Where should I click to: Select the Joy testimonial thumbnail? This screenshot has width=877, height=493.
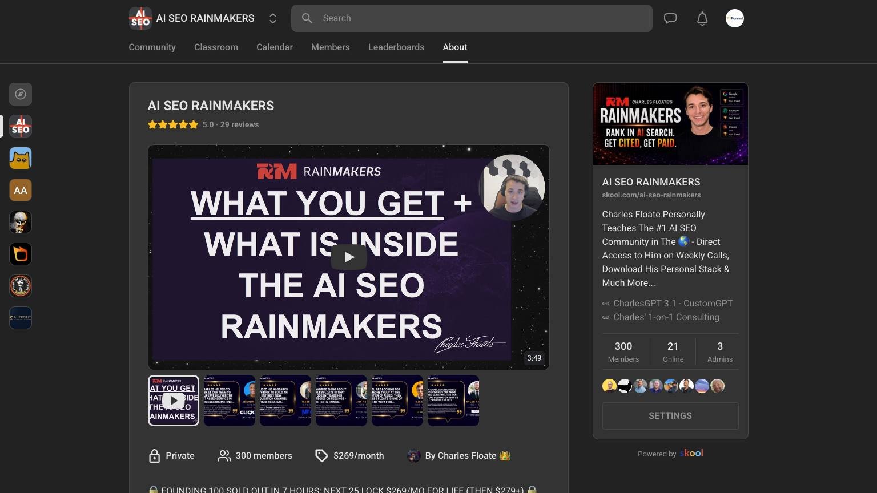click(x=341, y=401)
